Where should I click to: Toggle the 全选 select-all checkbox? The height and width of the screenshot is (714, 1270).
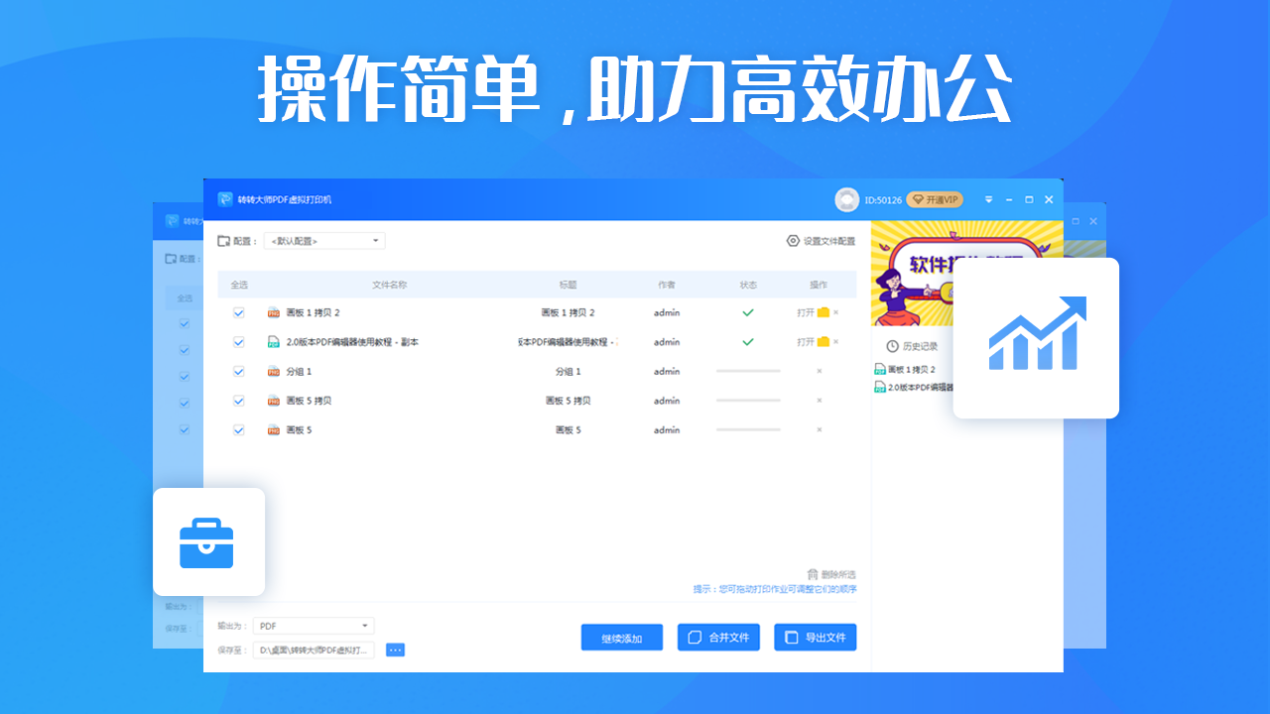(x=238, y=285)
